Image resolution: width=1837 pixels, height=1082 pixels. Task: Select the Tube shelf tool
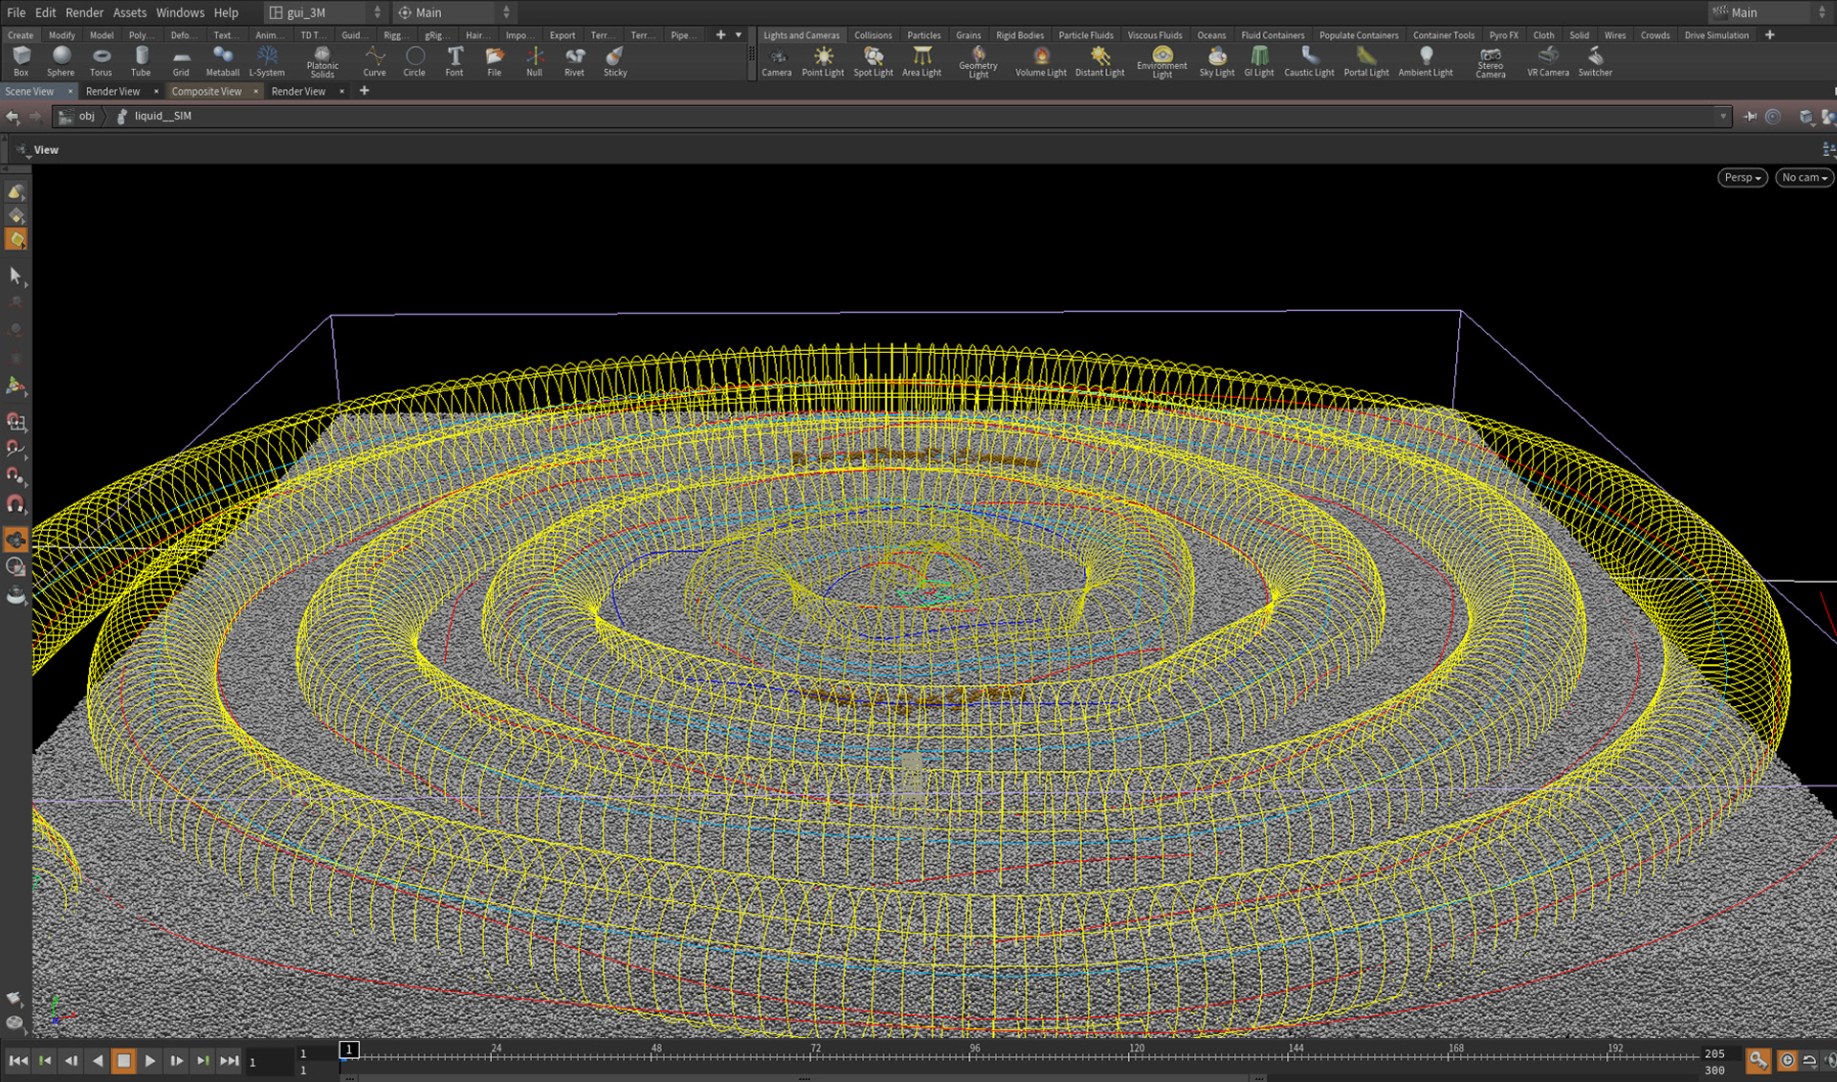(141, 61)
